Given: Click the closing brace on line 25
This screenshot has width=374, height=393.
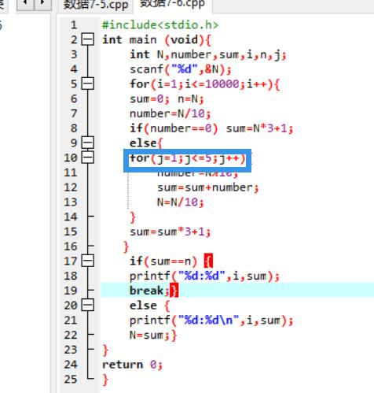Looking at the screenshot, I should [x=105, y=380].
